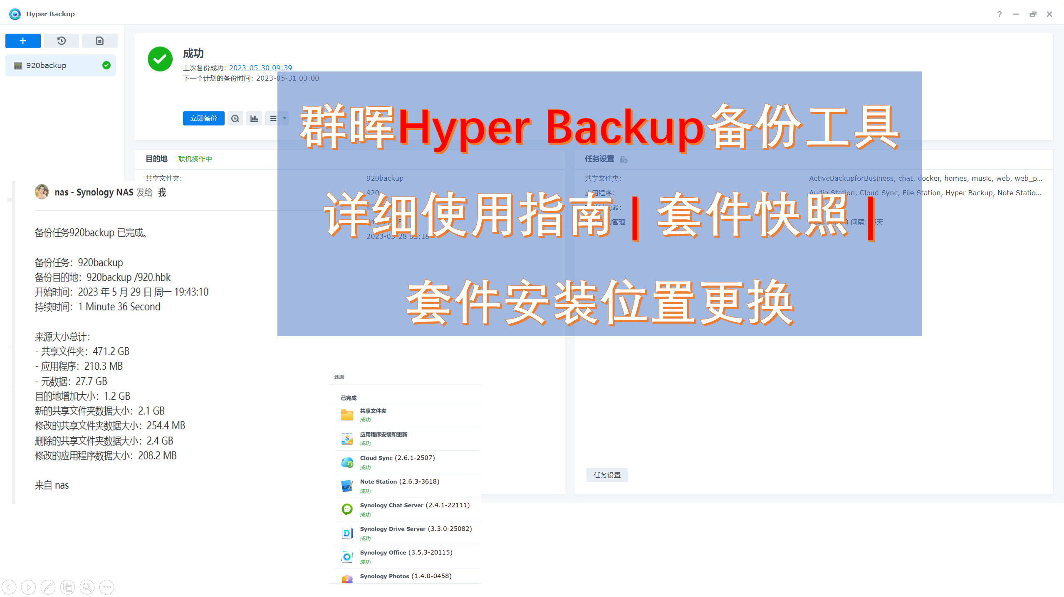Click the backup history restore icon
This screenshot has height=597, width=1064.
pos(62,41)
